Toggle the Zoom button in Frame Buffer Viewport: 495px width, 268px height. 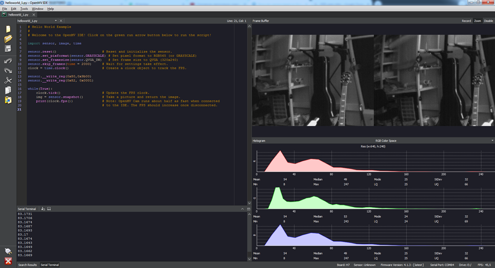477,21
